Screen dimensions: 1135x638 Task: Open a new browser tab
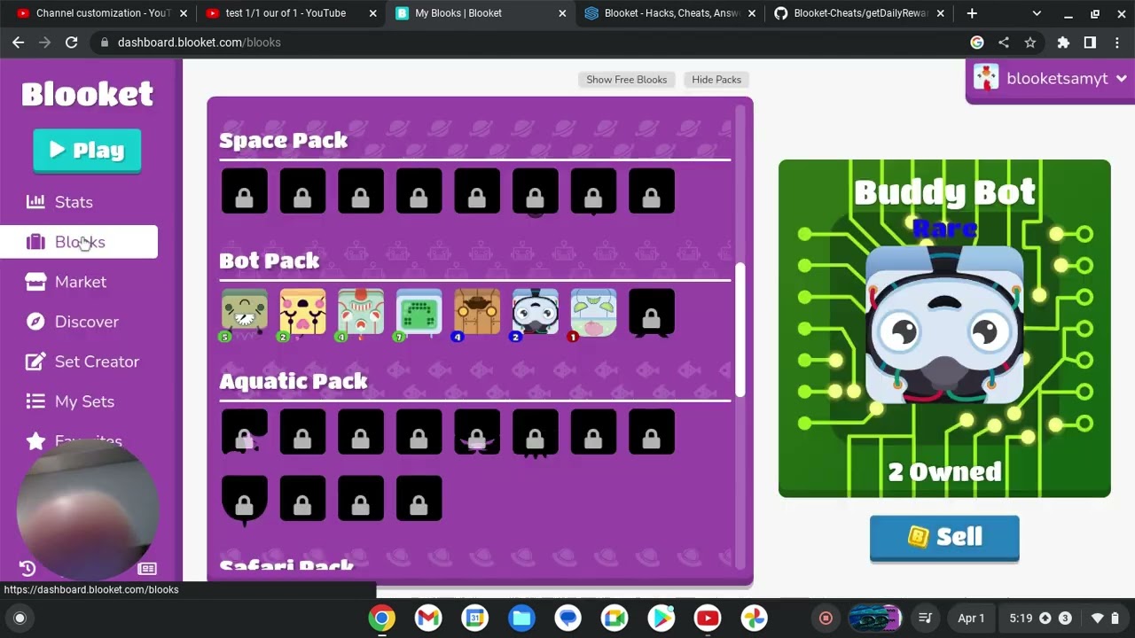(x=972, y=13)
